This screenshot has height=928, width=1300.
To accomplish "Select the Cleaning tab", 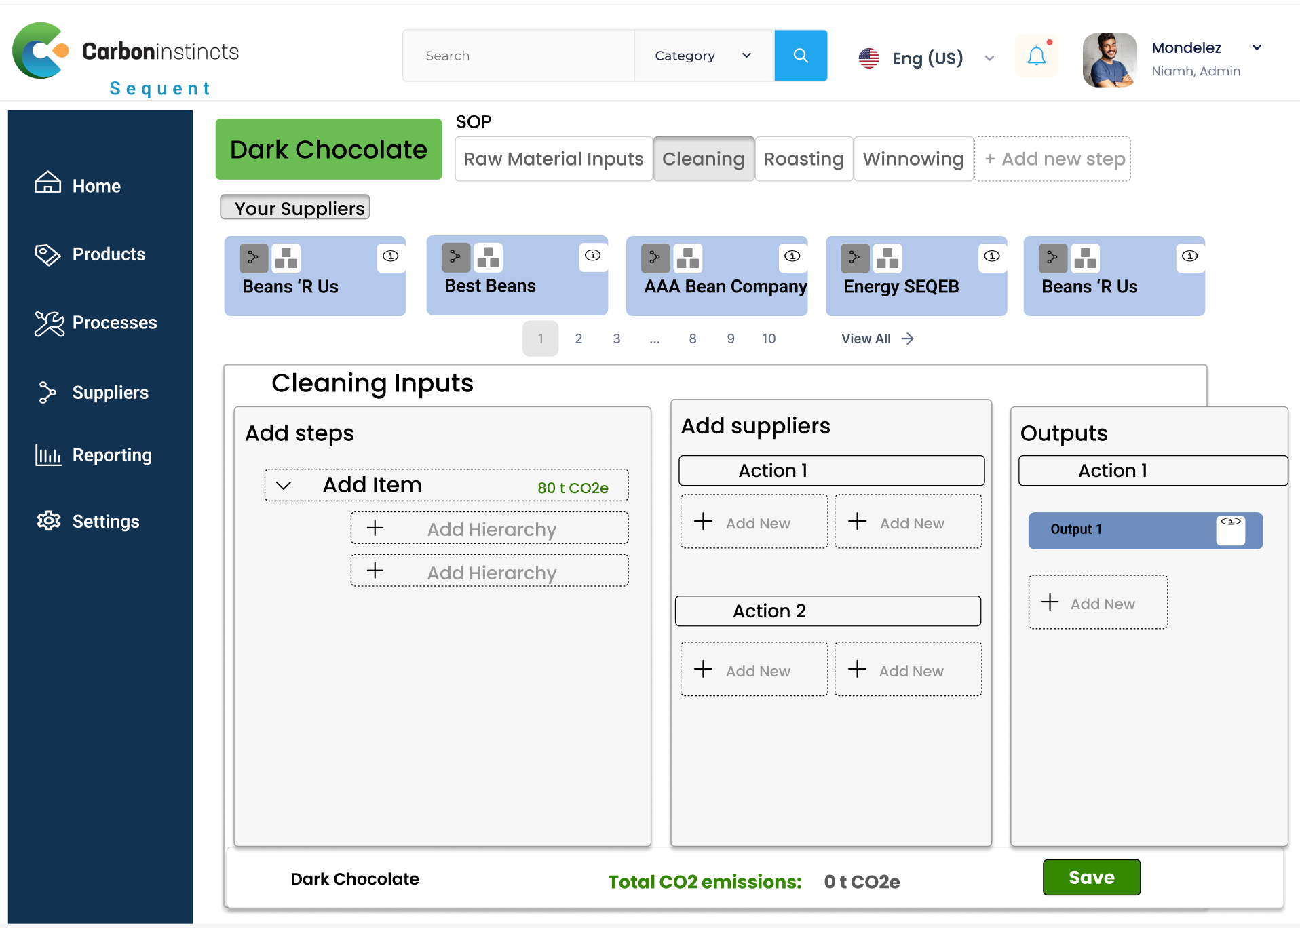I will 704,159.
